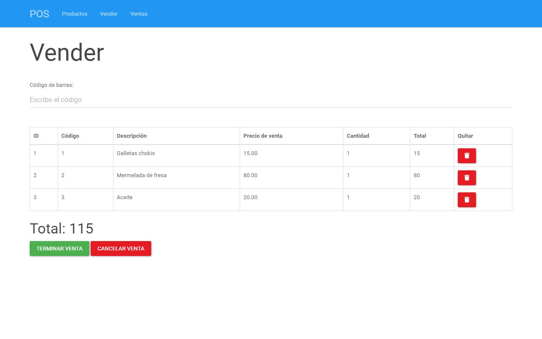Screen dimensions: 542x339
Task: Click the Descripción column header
Action: pyautogui.click(x=132, y=136)
